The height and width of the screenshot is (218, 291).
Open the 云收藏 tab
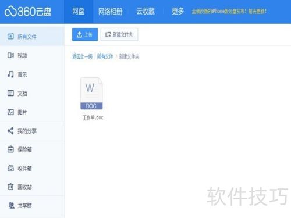point(145,11)
